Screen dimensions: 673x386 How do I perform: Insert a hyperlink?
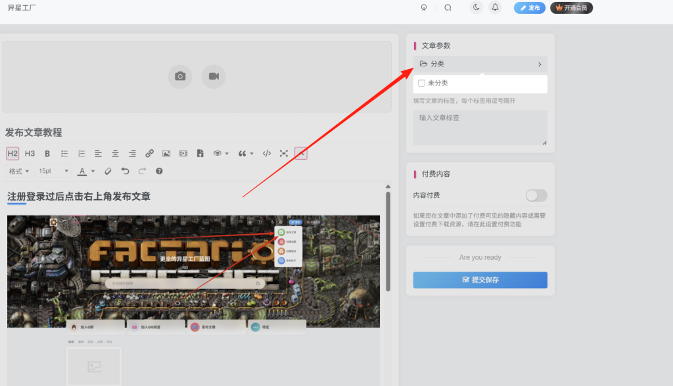point(149,153)
